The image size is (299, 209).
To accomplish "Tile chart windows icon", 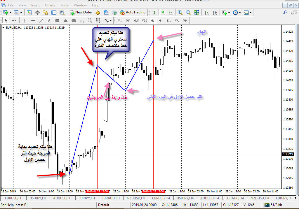I will pyautogui.click(x=197, y=13).
